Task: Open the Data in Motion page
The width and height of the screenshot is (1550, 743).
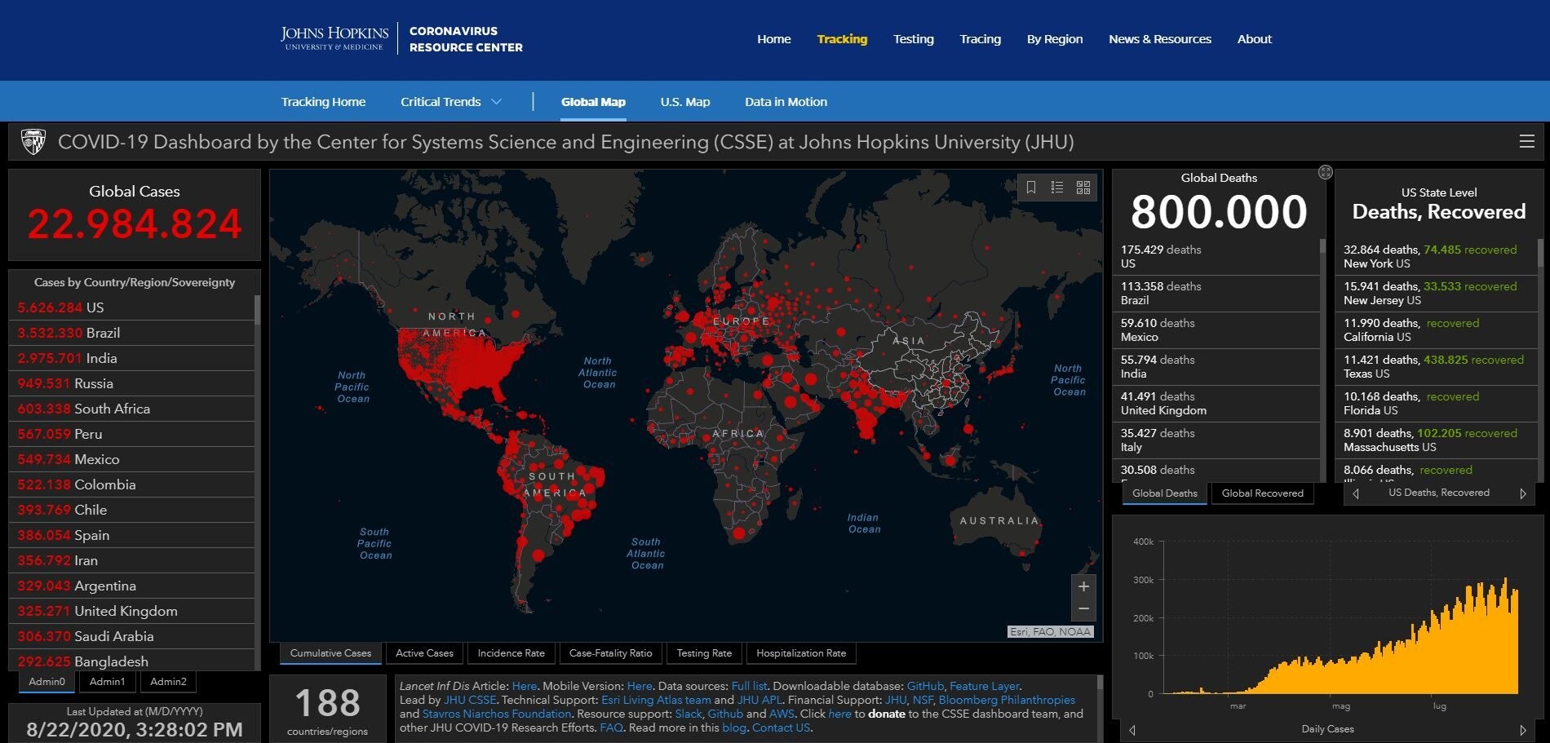Action: [786, 102]
